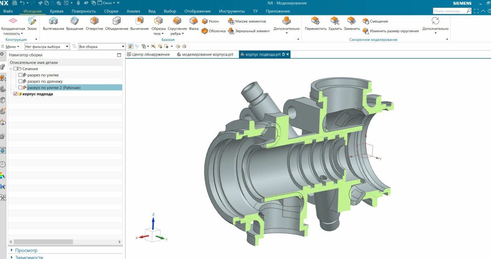The width and height of the screenshot is (491, 259).
Task: Switch to the Анализ ribbon tab
Action: coord(133,11)
